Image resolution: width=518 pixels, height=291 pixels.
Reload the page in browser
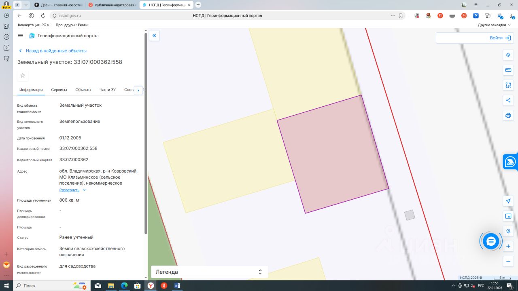coord(43,16)
